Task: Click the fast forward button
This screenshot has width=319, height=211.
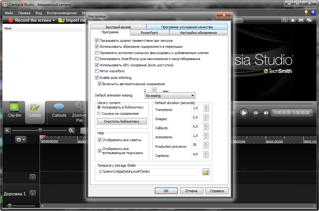Action: pyautogui.click(x=256, y=113)
